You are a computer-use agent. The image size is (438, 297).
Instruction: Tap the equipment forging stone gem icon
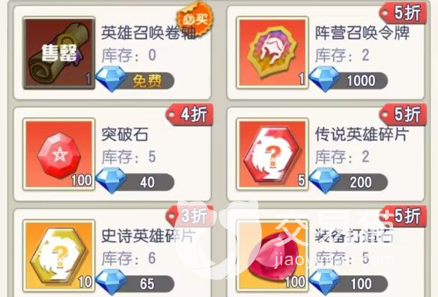272,256
